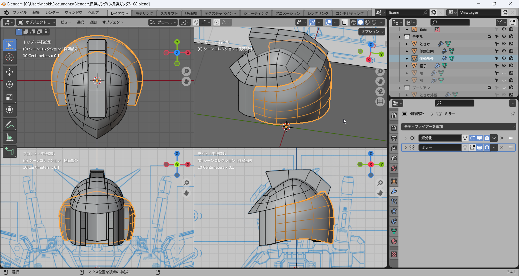Select the Scale tool
Image resolution: width=519 pixels, height=276 pixels.
[9, 97]
